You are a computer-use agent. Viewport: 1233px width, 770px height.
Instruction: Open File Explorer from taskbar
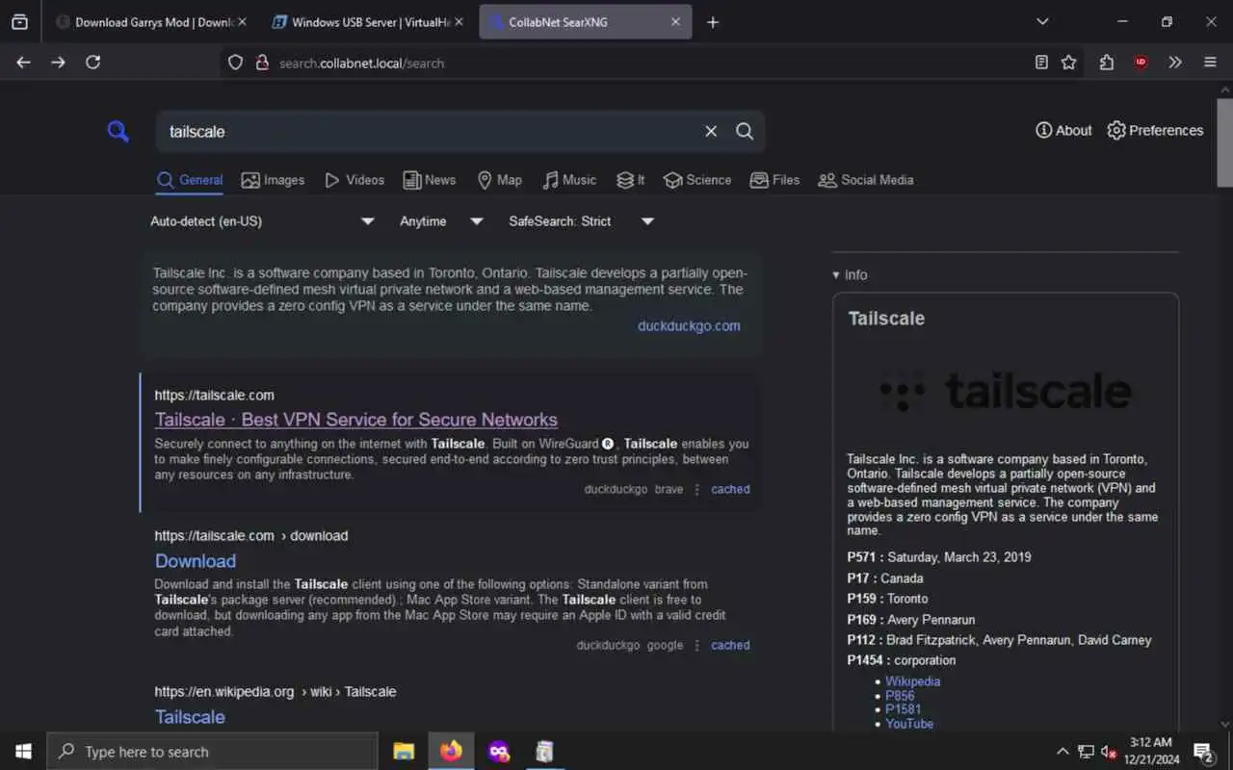click(x=404, y=752)
